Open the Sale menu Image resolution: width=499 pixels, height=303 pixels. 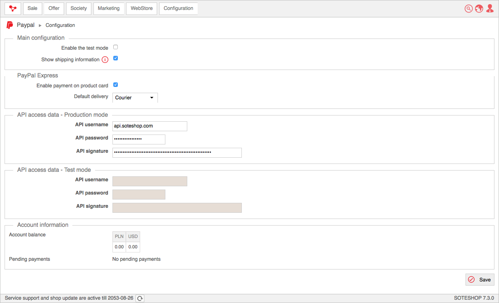point(33,8)
